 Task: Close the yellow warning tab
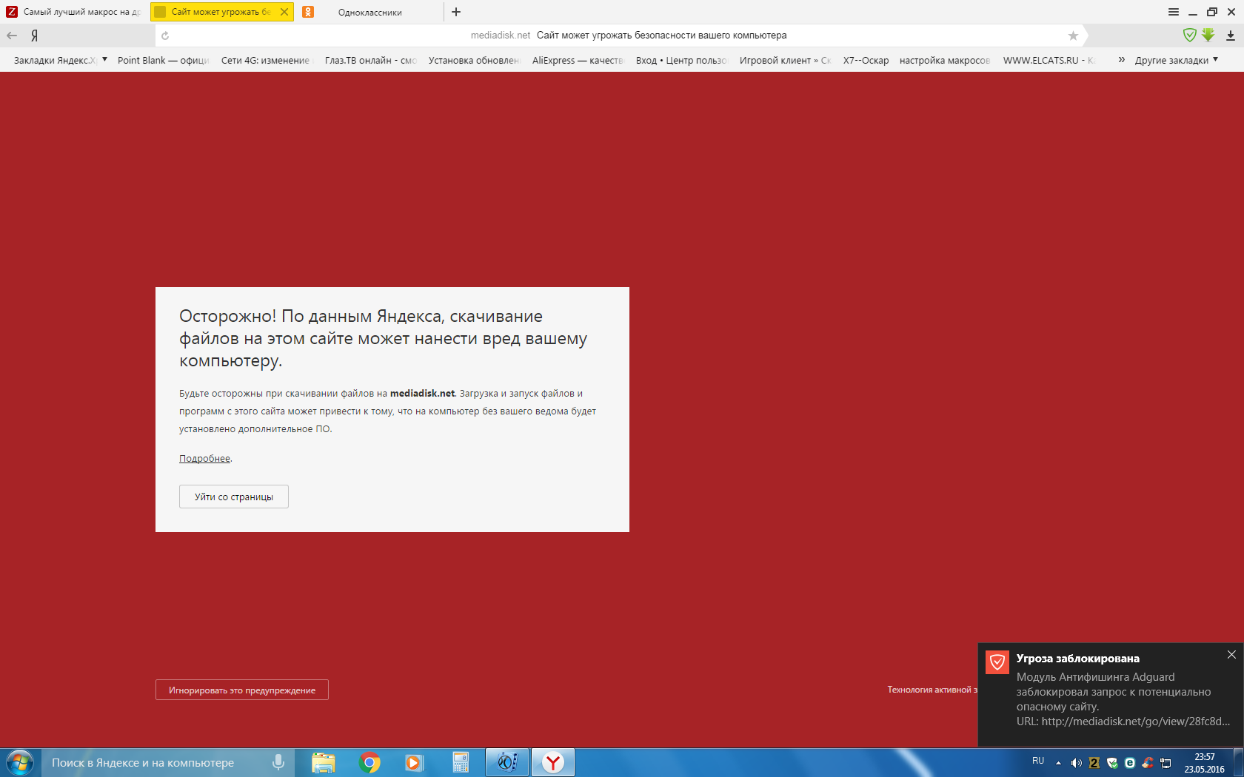pos(284,12)
